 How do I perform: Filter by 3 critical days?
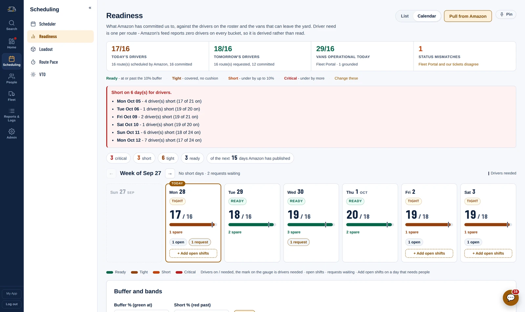(x=118, y=158)
